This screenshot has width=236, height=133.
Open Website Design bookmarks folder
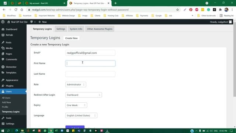coord(66,16)
